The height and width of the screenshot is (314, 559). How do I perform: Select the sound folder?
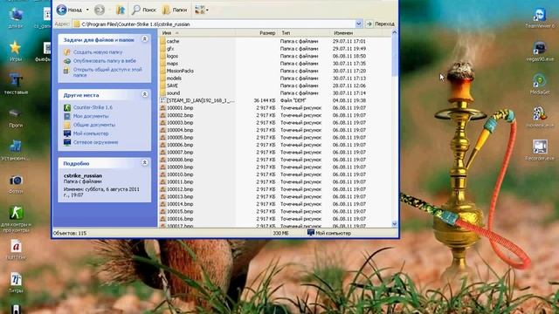(173, 93)
